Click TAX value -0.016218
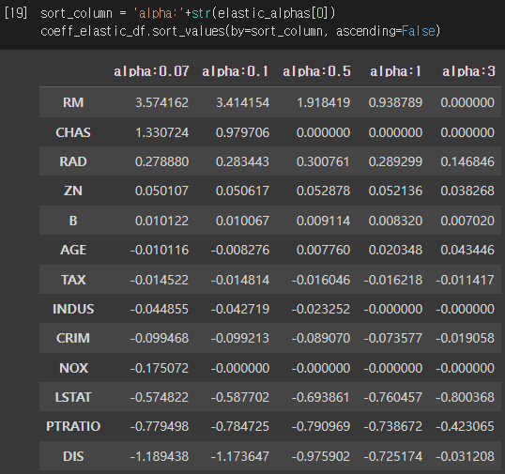 point(393,280)
